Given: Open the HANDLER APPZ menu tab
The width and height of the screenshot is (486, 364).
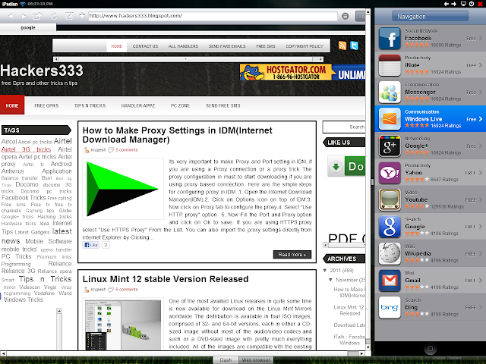Looking at the screenshot, I should (x=138, y=105).
